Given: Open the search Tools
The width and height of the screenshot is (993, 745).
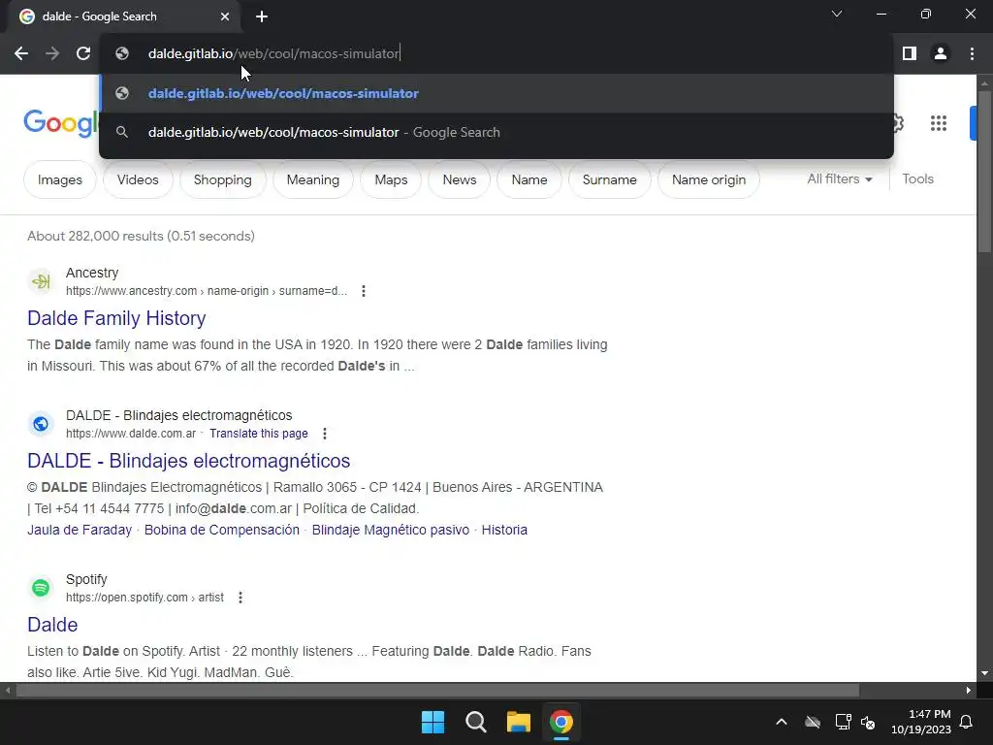Looking at the screenshot, I should point(917,179).
